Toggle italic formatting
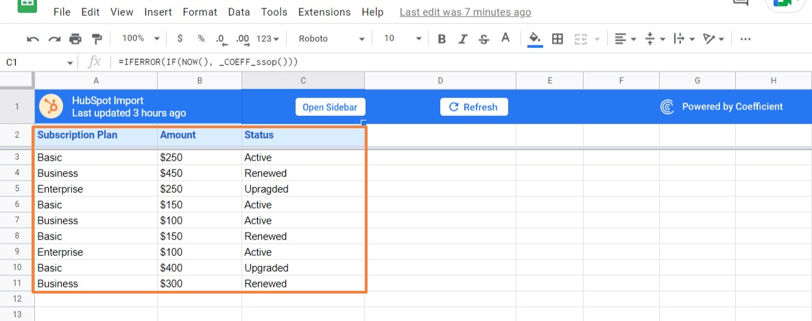This screenshot has height=321, width=812. point(463,39)
